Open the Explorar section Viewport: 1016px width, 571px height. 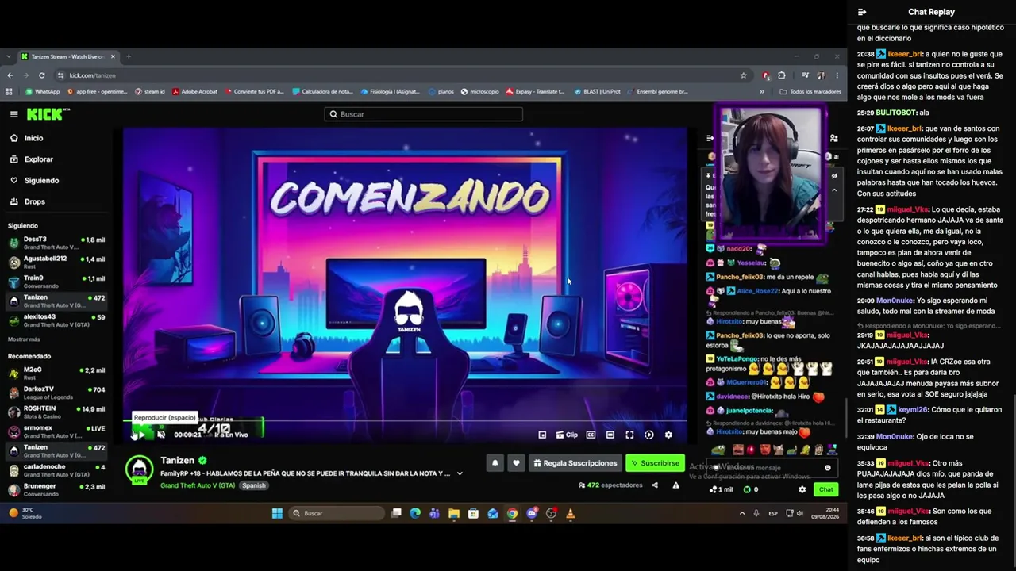[x=38, y=159]
